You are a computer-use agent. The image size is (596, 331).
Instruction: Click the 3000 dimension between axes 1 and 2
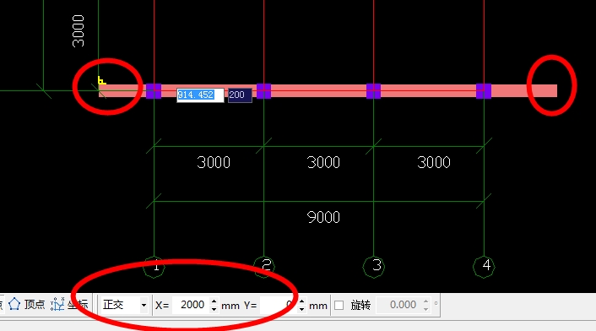(x=214, y=163)
